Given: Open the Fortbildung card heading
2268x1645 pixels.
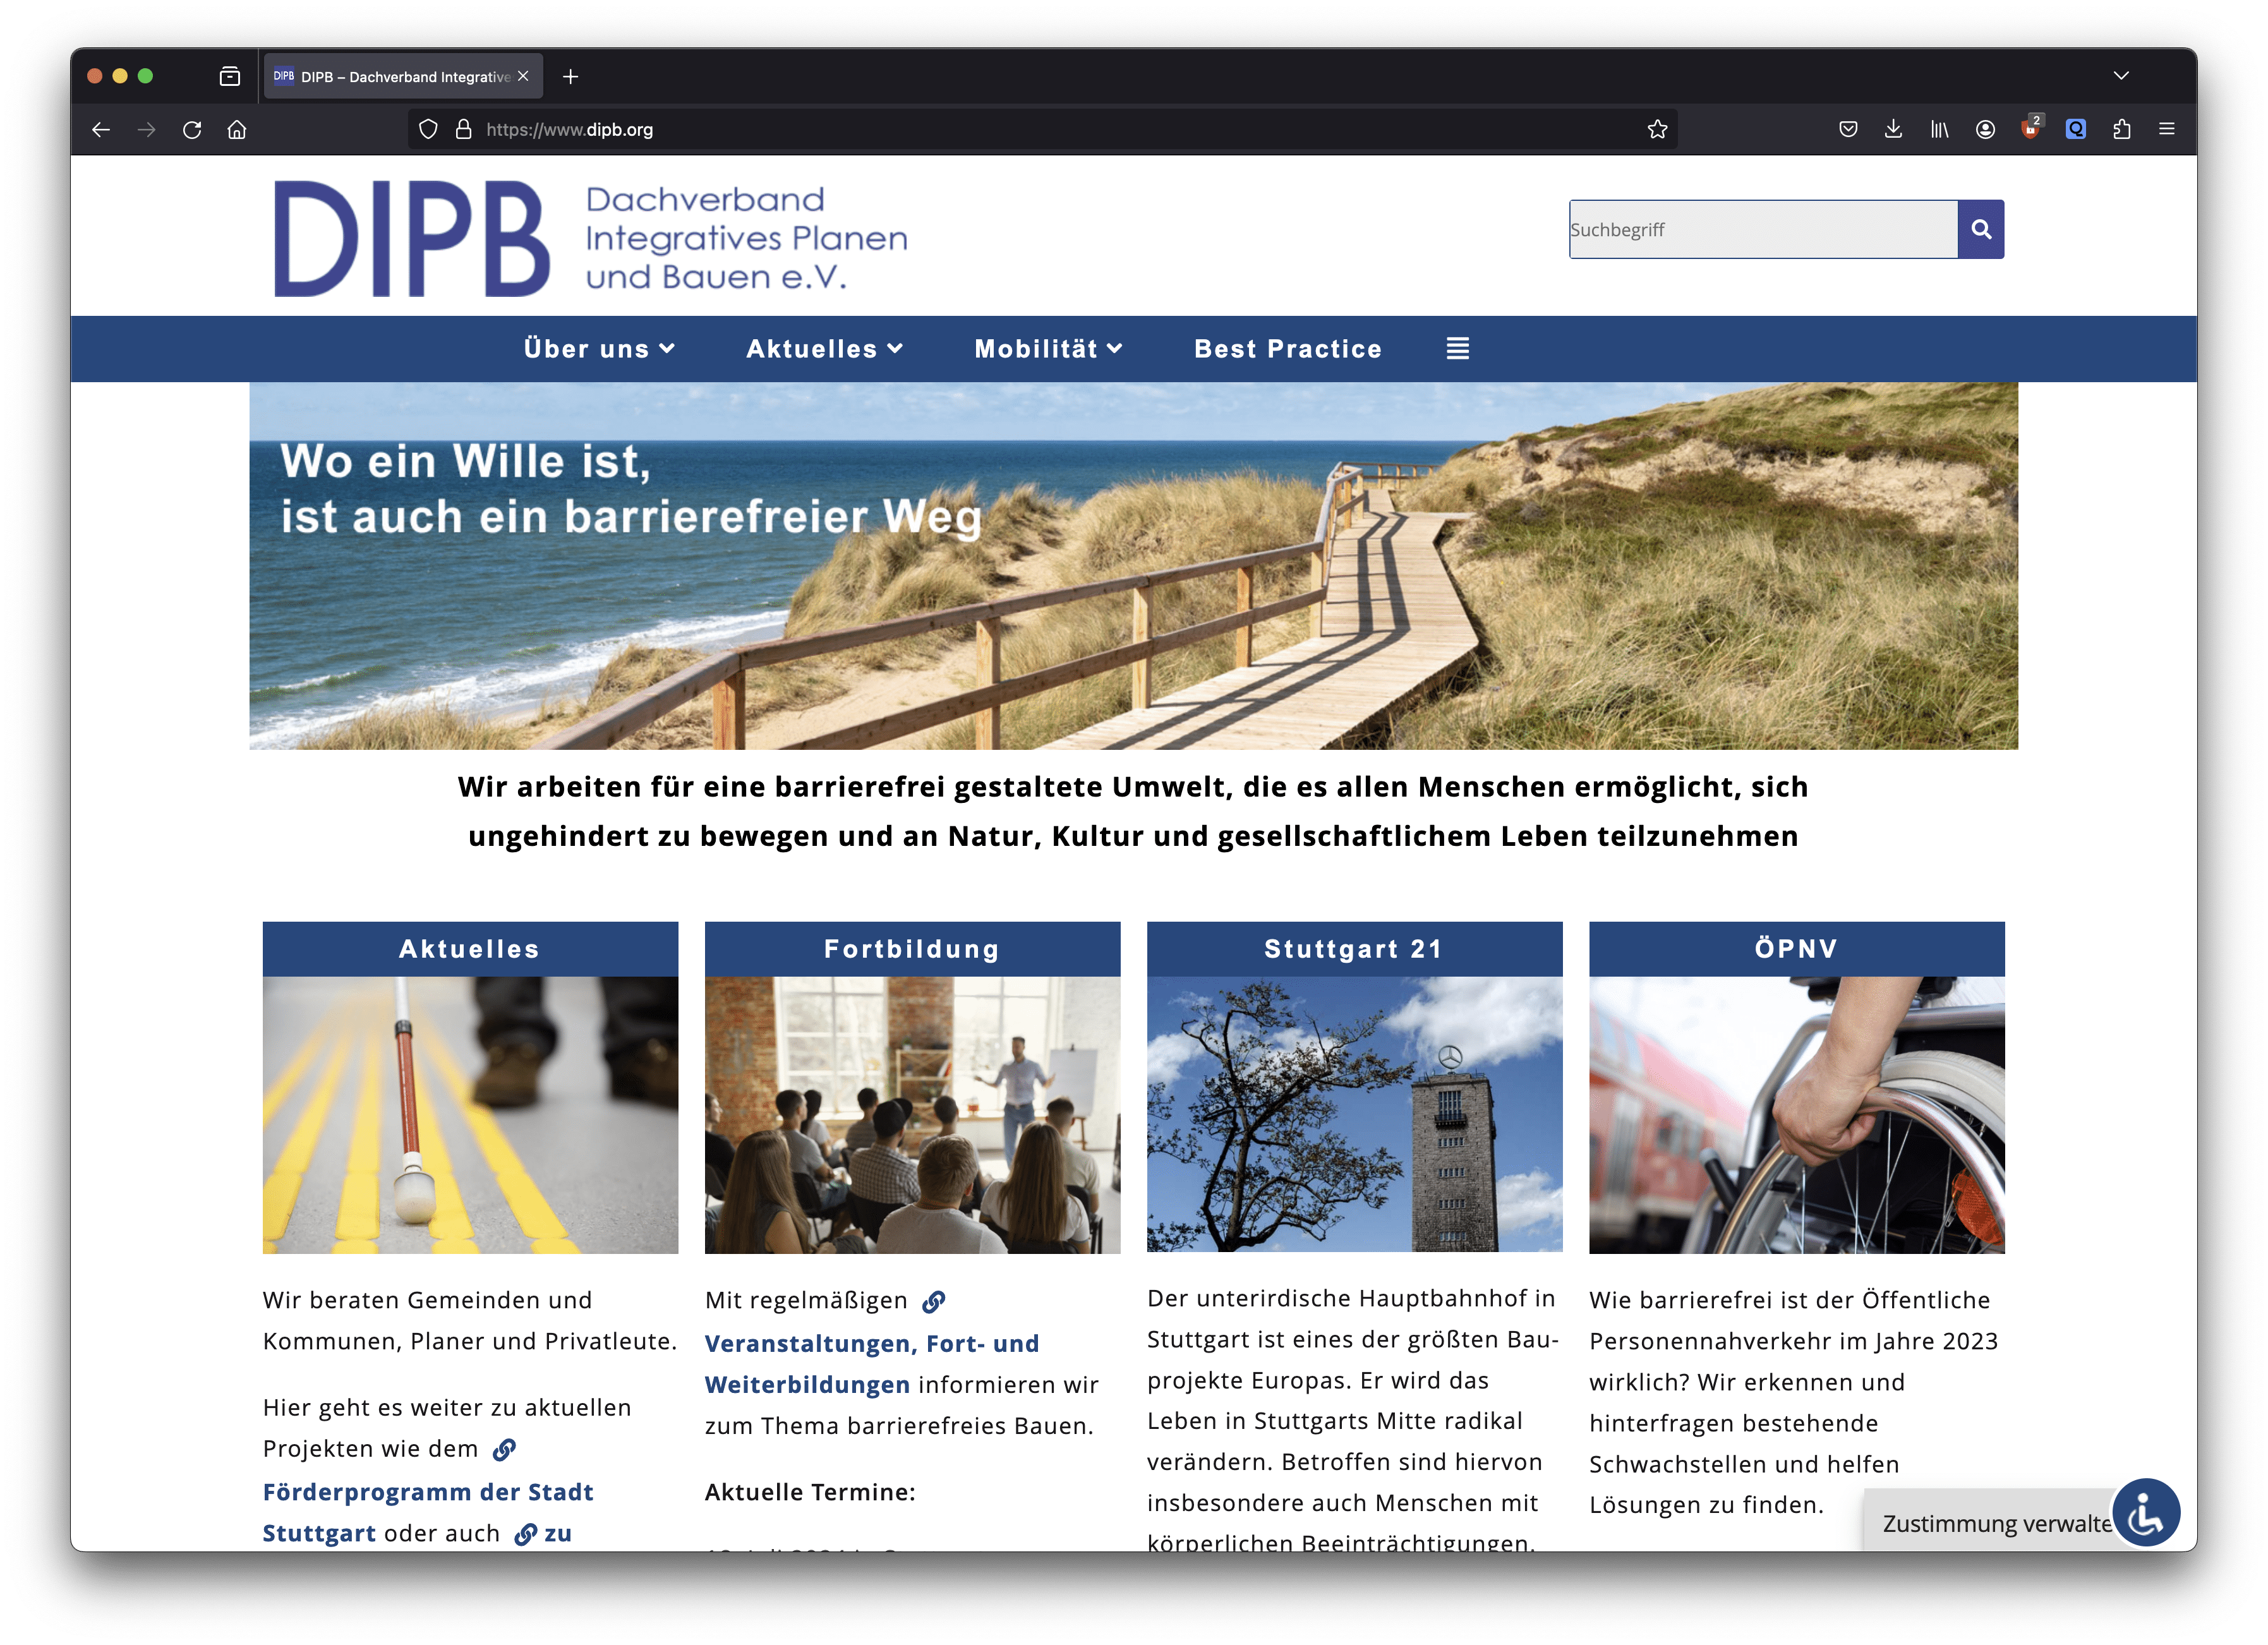Looking at the screenshot, I should [912, 948].
